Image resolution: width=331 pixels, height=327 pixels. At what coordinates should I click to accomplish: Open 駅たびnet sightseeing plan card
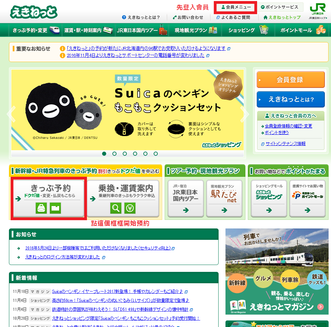point(224,198)
